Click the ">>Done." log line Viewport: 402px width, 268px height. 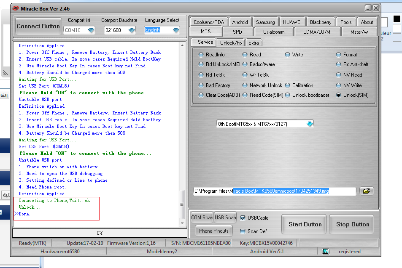(x=22, y=214)
